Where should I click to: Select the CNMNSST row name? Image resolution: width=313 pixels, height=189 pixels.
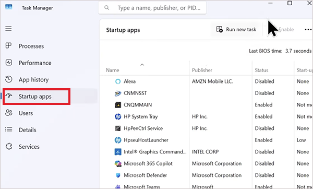tap(135, 93)
